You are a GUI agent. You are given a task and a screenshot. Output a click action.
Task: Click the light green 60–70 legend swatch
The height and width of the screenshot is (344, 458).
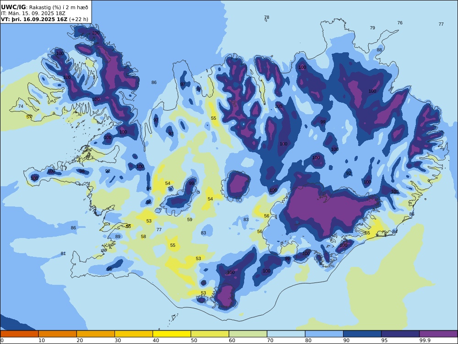pyautogui.click(x=248, y=334)
